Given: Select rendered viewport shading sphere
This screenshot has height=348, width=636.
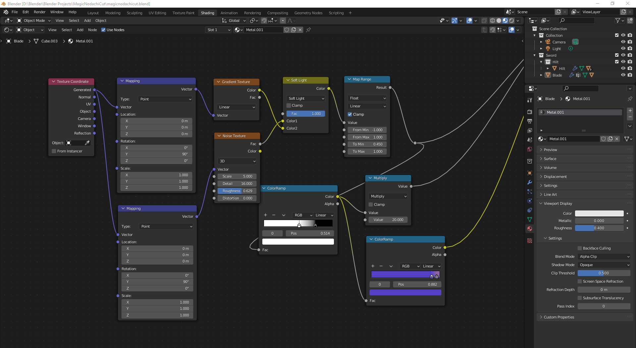Looking at the screenshot, I should coord(511,21).
